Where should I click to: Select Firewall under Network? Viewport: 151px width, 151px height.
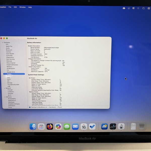[10, 90]
